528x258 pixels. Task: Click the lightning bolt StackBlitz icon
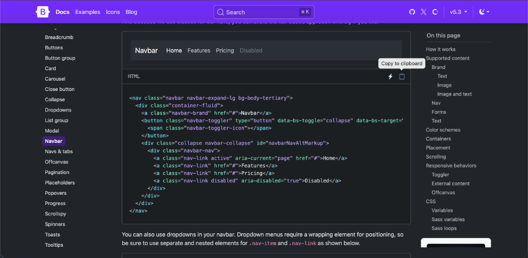coord(390,77)
